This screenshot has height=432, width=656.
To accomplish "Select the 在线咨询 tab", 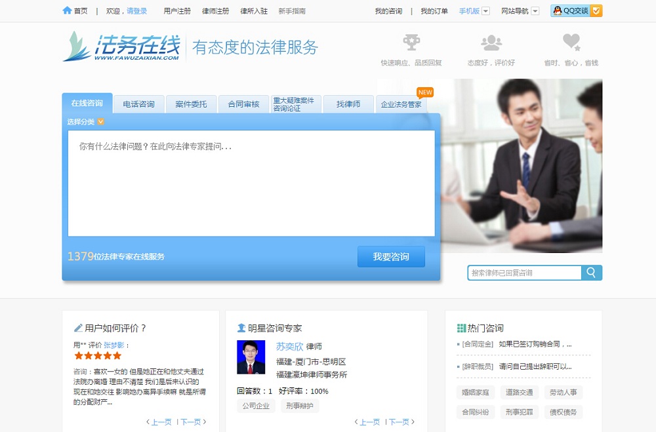I will click(x=87, y=104).
